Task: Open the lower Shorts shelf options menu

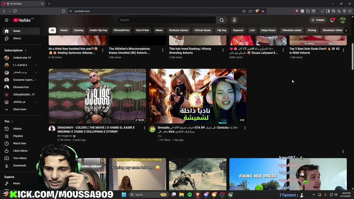Action: pyautogui.click(x=343, y=151)
